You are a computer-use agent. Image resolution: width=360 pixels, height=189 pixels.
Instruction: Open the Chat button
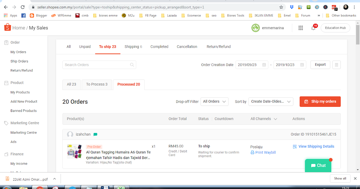coord(318,165)
